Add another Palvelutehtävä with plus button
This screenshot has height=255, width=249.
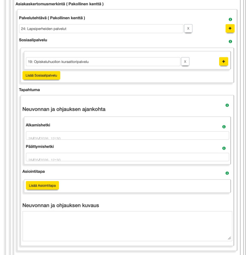230,28
